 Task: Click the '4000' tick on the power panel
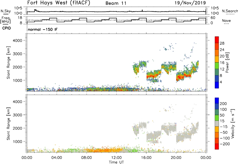(18, 41)
